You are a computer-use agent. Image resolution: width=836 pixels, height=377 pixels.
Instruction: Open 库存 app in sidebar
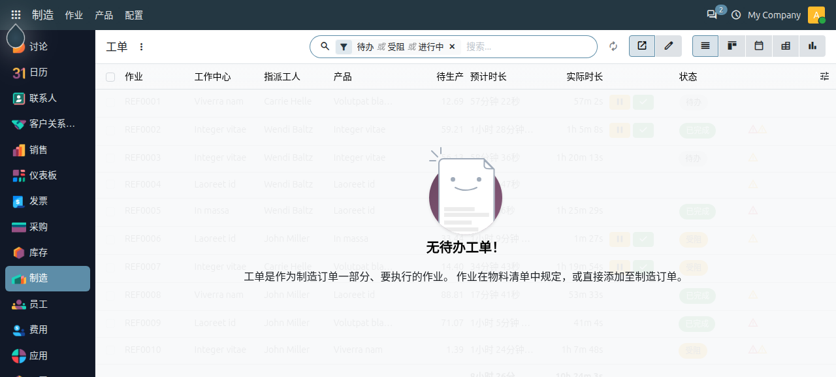pyautogui.click(x=48, y=252)
